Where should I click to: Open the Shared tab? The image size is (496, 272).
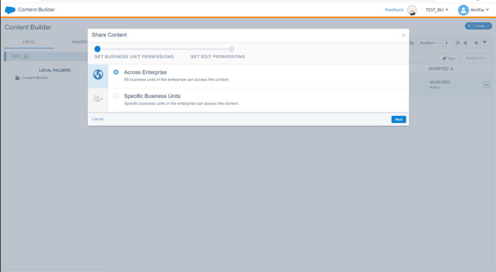tap(79, 42)
